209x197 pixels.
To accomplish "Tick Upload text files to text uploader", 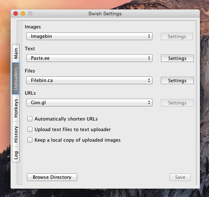I will click(30, 129).
